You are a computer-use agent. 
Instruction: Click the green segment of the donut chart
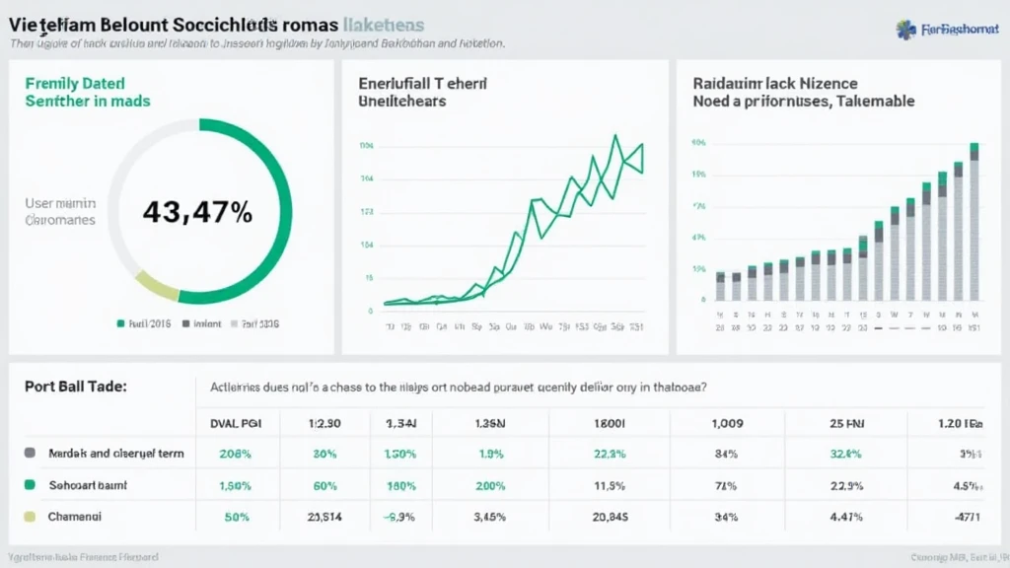pyautogui.click(x=279, y=177)
